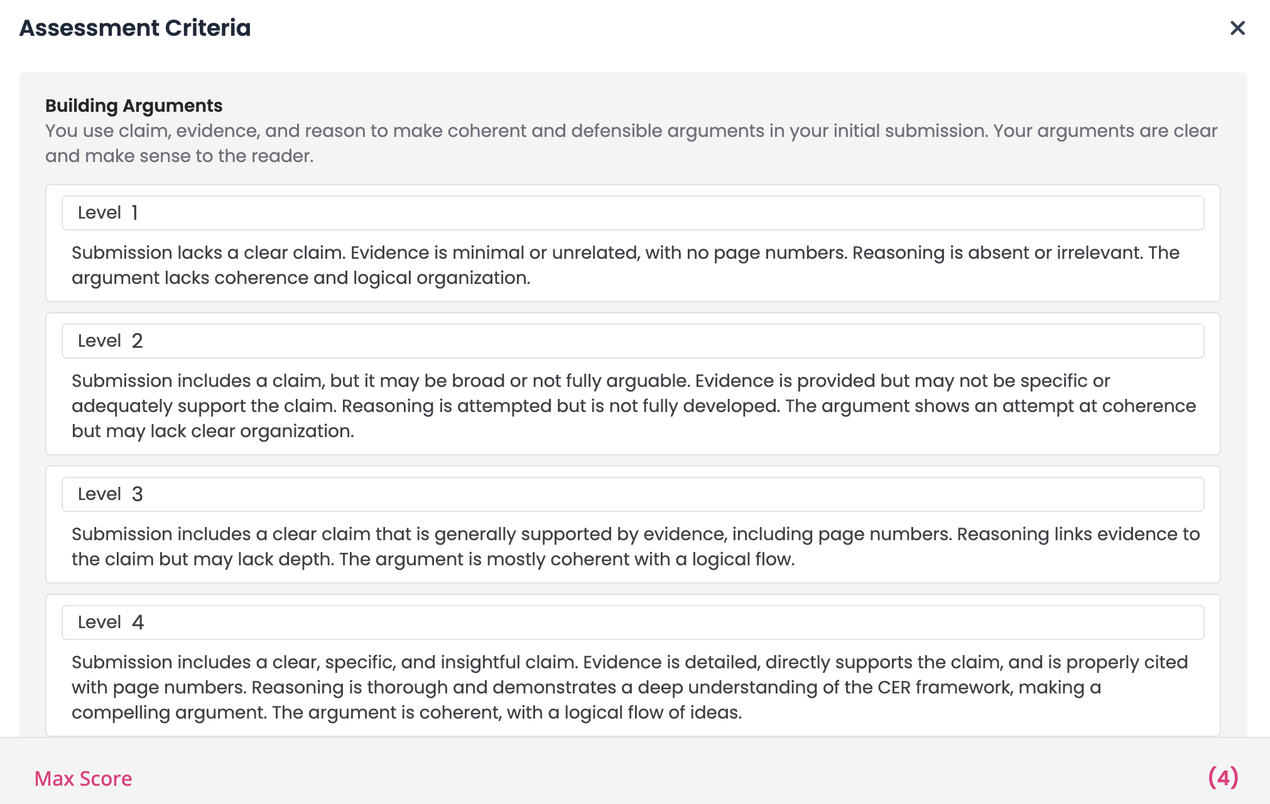
Task: Click the Level 3 description mentioning logical flow
Action: click(x=634, y=546)
